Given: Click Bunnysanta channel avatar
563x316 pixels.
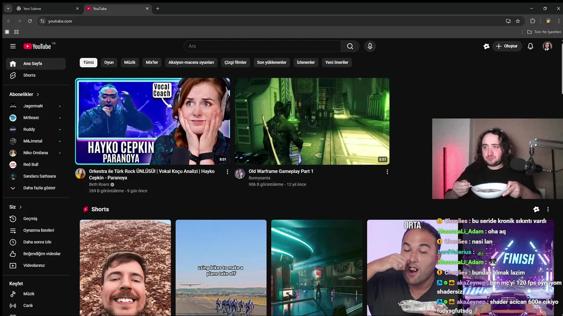Looking at the screenshot, I should (240, 173).
